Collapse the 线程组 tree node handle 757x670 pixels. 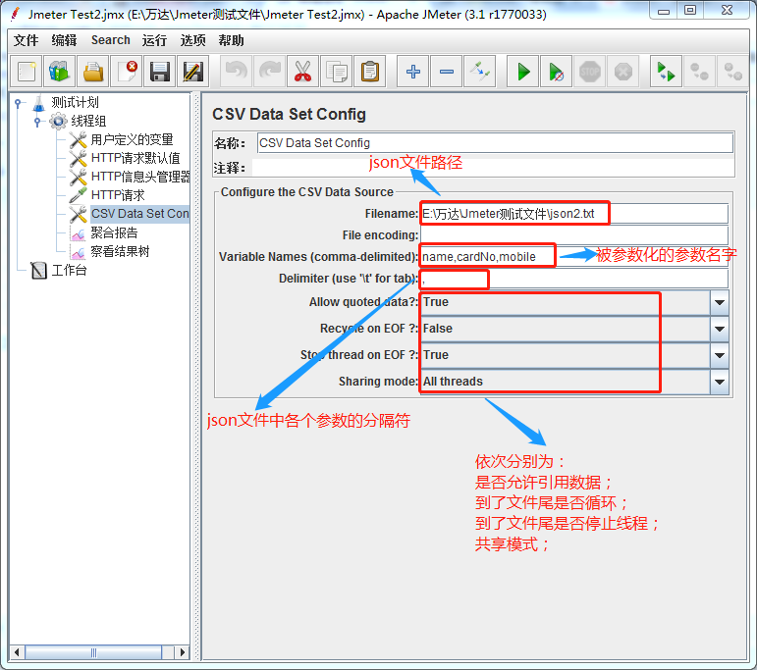coord(37,121)
